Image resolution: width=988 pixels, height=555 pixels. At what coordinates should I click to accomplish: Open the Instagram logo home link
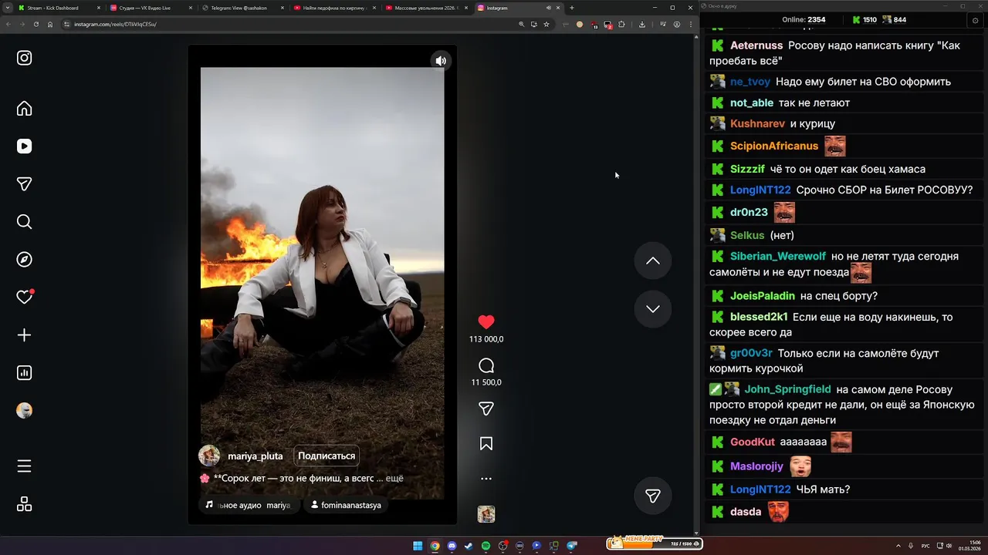pyautogui.click(x=24, y=58)
